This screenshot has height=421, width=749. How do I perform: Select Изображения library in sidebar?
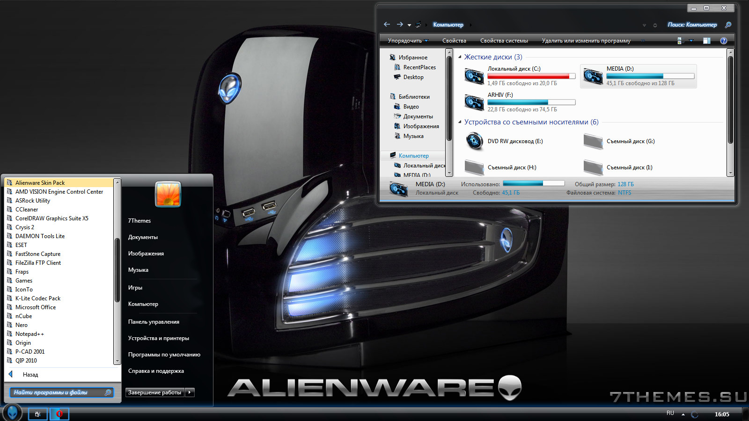point(421,126)
